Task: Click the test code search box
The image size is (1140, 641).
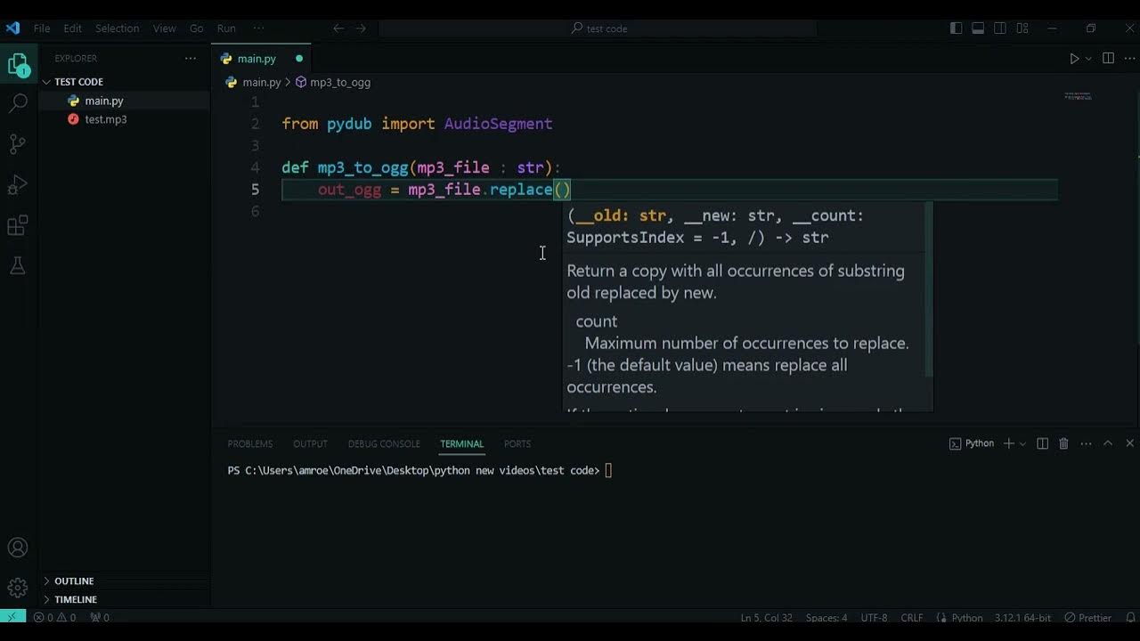Action: 598,28
